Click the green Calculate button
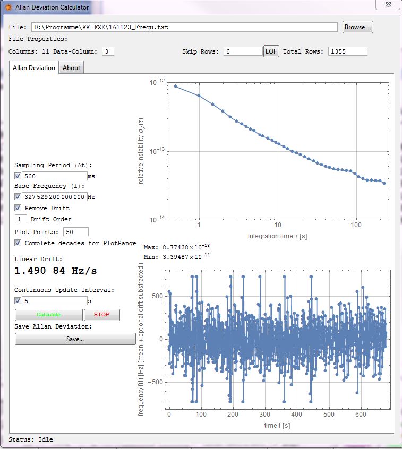402x449 pixels. tap(49, 315)
